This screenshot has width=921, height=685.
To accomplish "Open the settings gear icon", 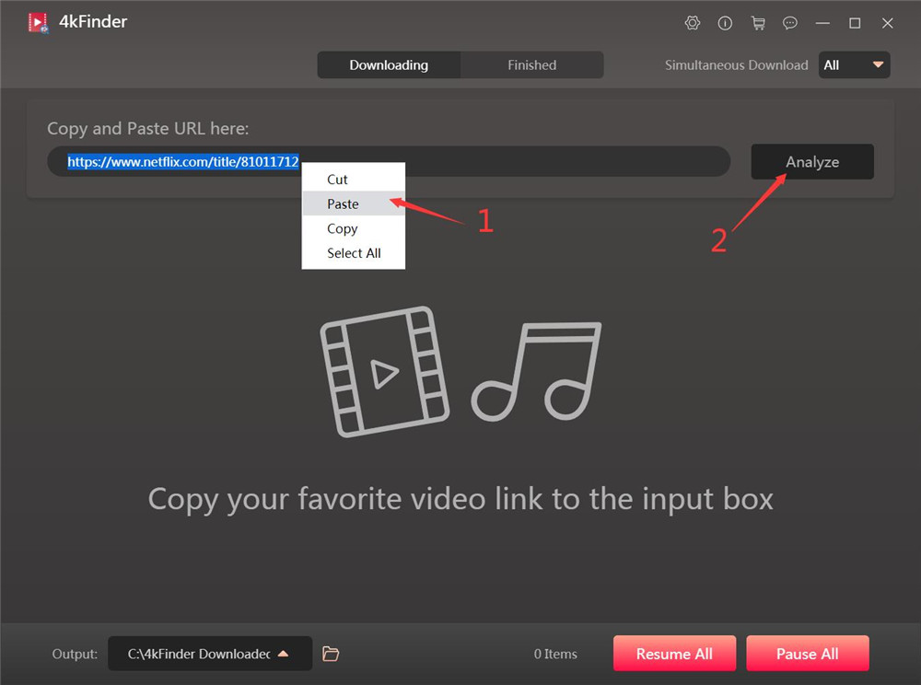I will pos(693,23).
